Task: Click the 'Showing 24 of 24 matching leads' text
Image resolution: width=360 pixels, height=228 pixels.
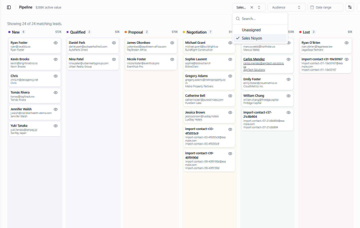Action: 35,24
